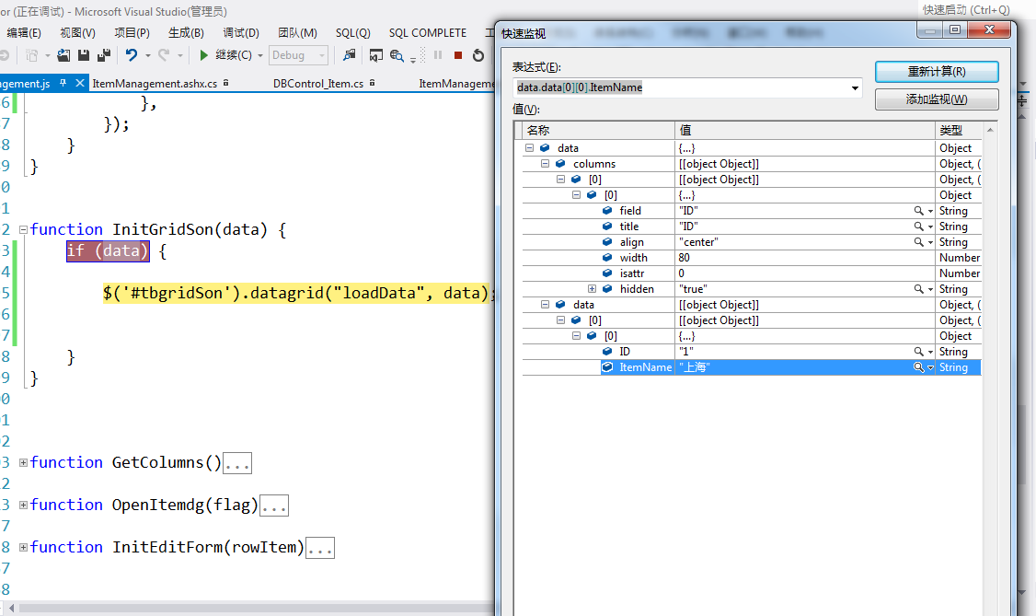Click the 类型 column header

click(x=958, y=130)
